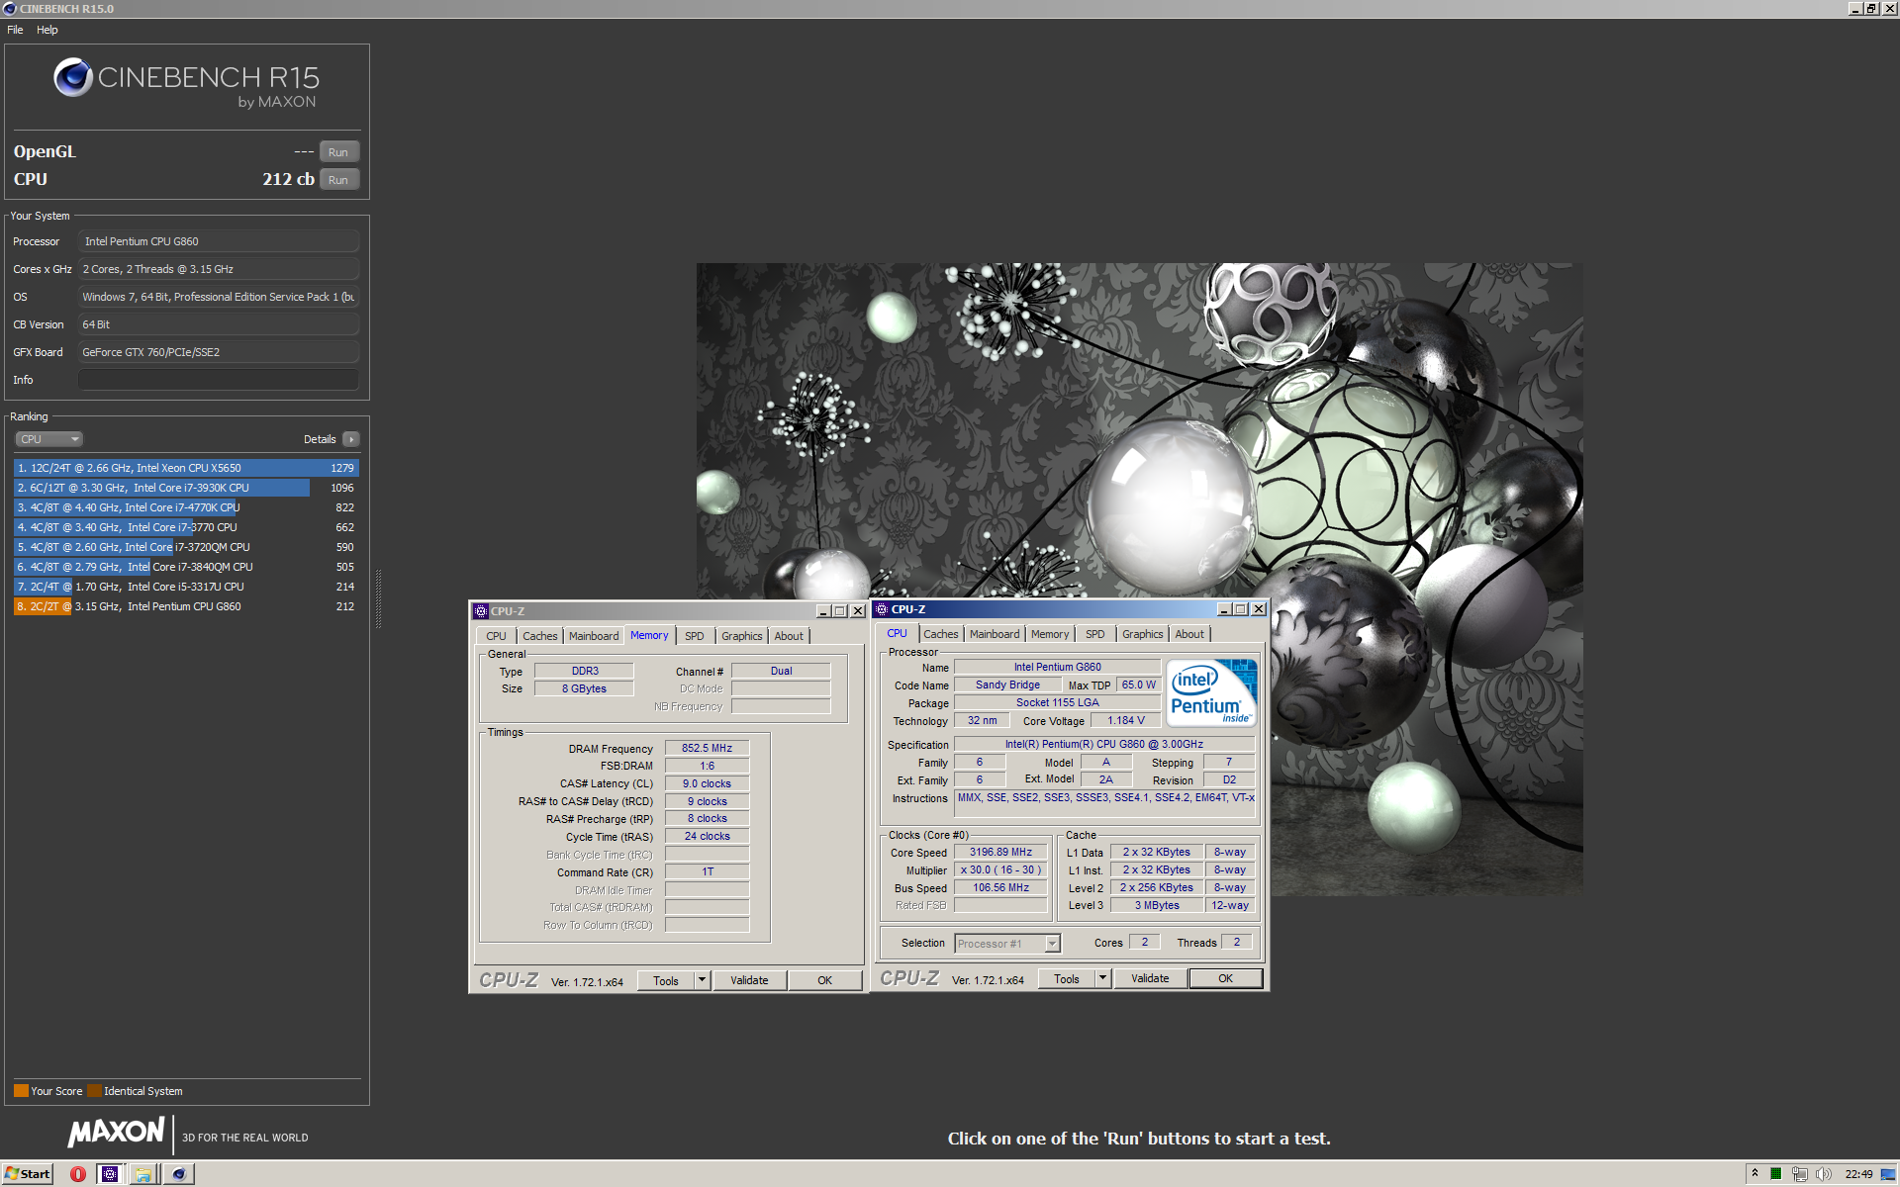Viewport: 1900px width, 1187px height.
Task: Select the Core i7-3720QM ranking row
Action: [x=186, y=547]
